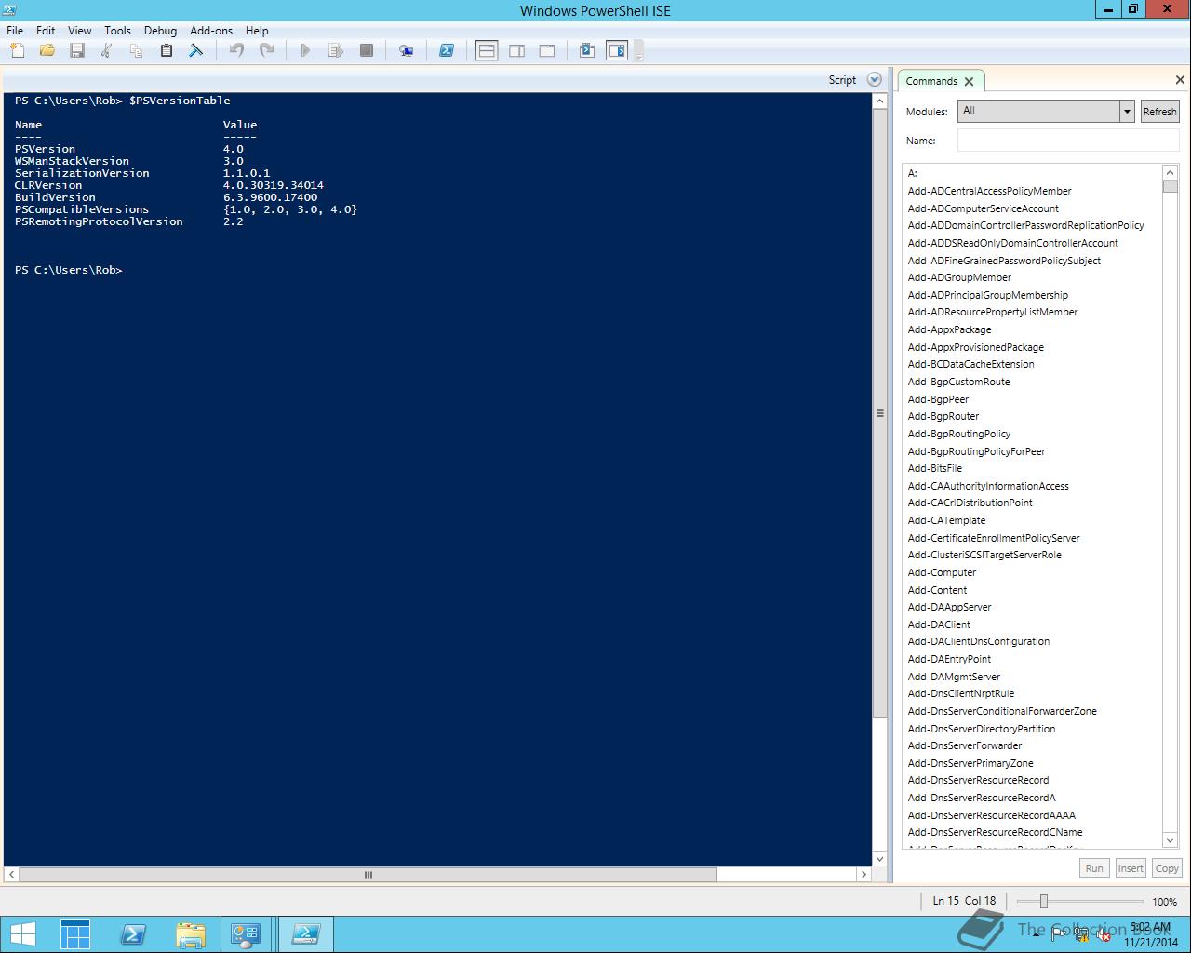Viewport: 1191px width, 953px height.
Task: Close the Commands add-on panel
Action: tap(1180, 80)
